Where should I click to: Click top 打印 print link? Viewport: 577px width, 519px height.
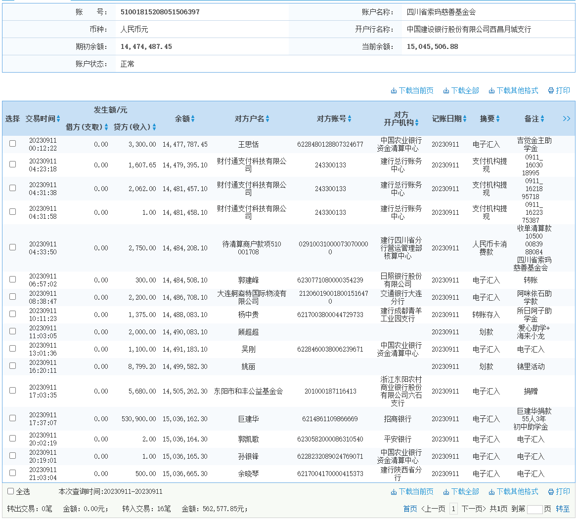[559, 90]
